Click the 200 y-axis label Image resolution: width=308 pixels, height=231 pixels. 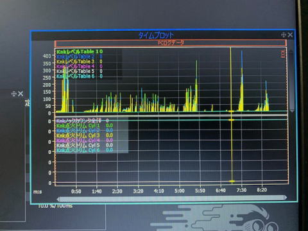click(47, 85)
